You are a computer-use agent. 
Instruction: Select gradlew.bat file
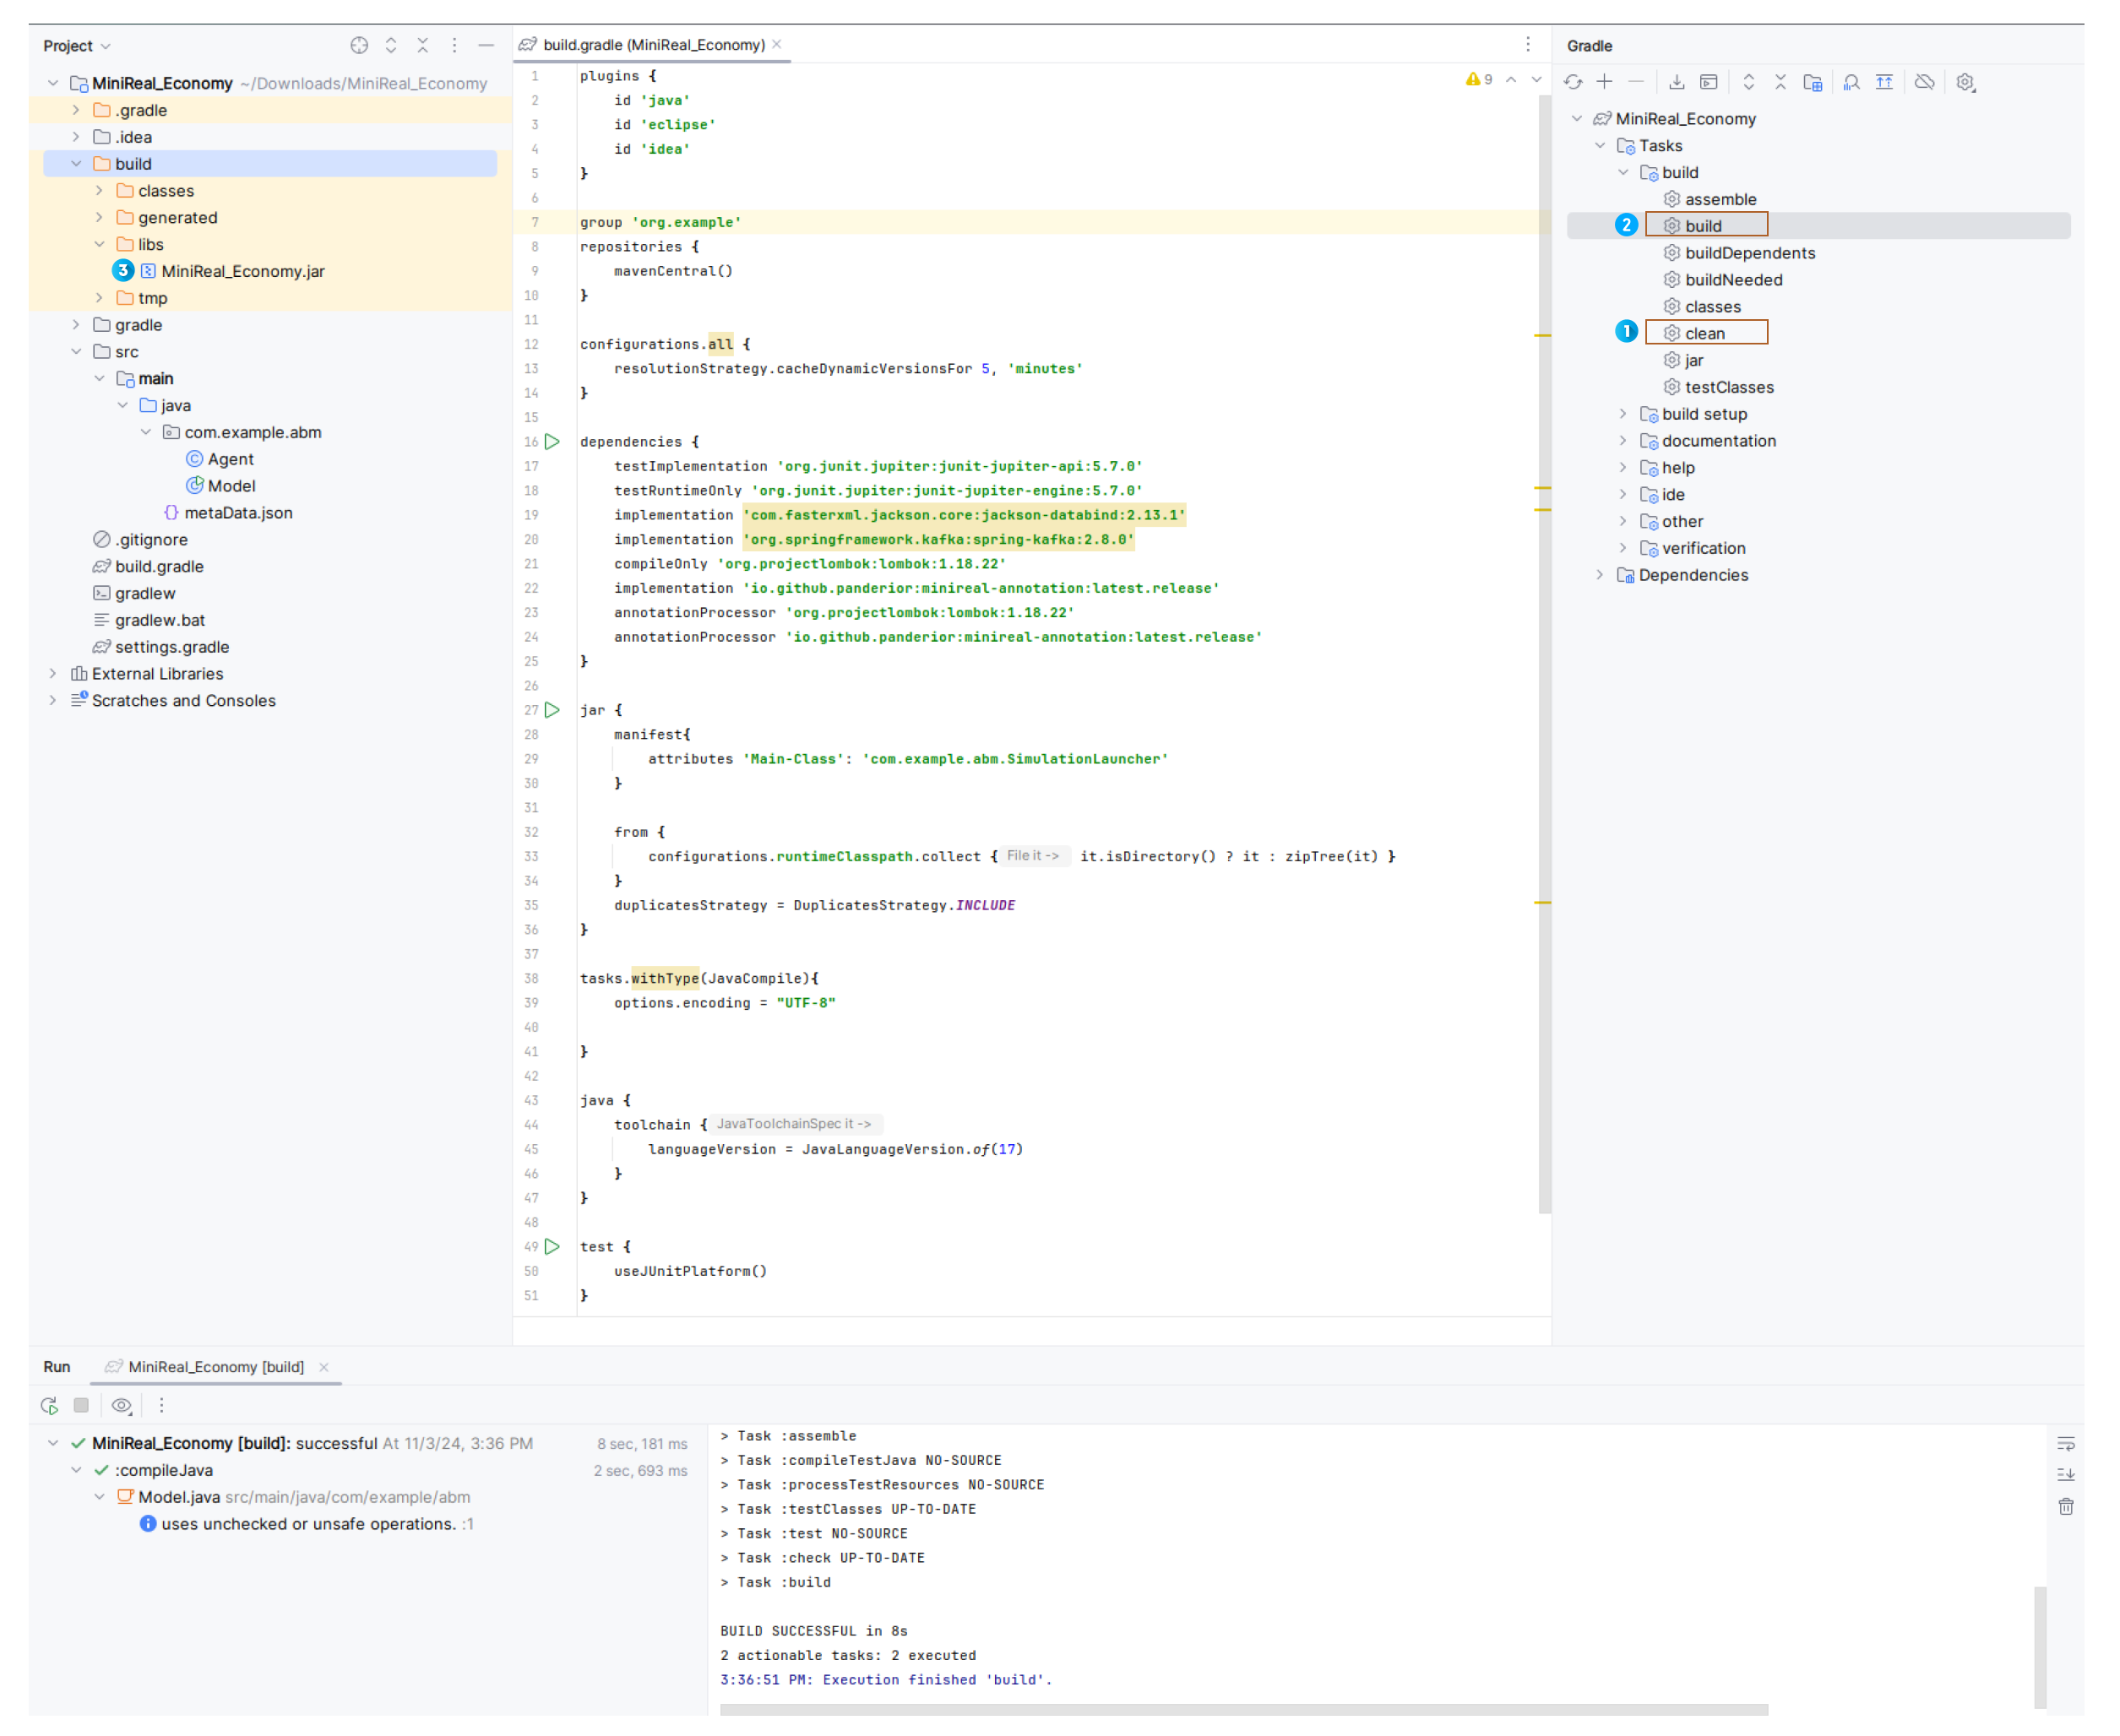[149, 620]
